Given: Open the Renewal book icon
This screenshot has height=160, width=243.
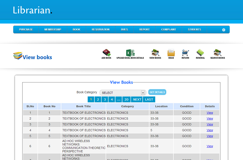Looking at the screenshot, I should [x=200, y=53].
